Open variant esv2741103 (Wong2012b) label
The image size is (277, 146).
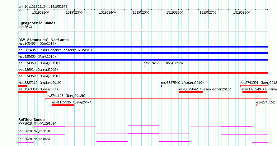[65, 96]
